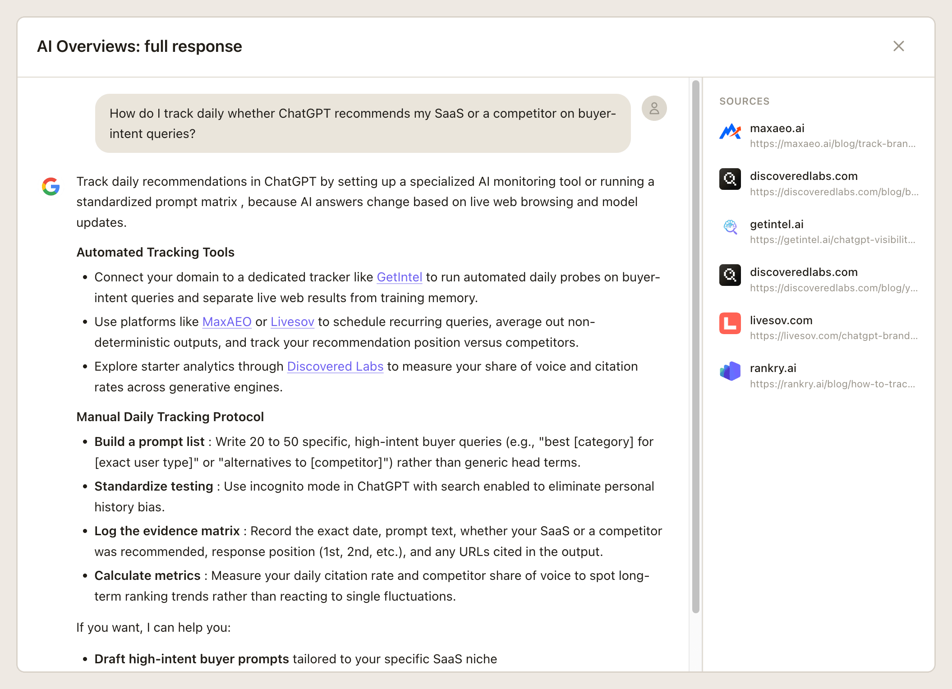952x689 pixels.
Task: Open the Livesov link
Action: pos(292,322)
